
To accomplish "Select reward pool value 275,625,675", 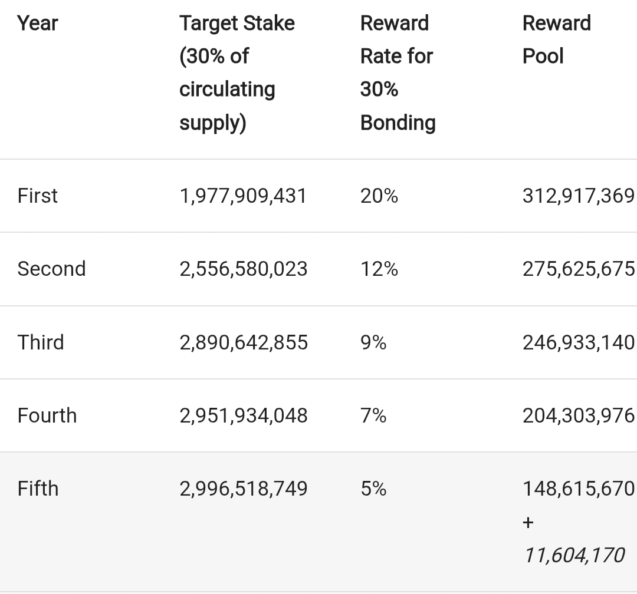I will 578,269.
